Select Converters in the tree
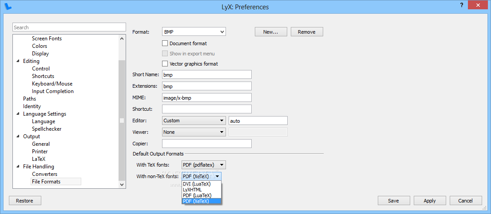 click(44, 174)
